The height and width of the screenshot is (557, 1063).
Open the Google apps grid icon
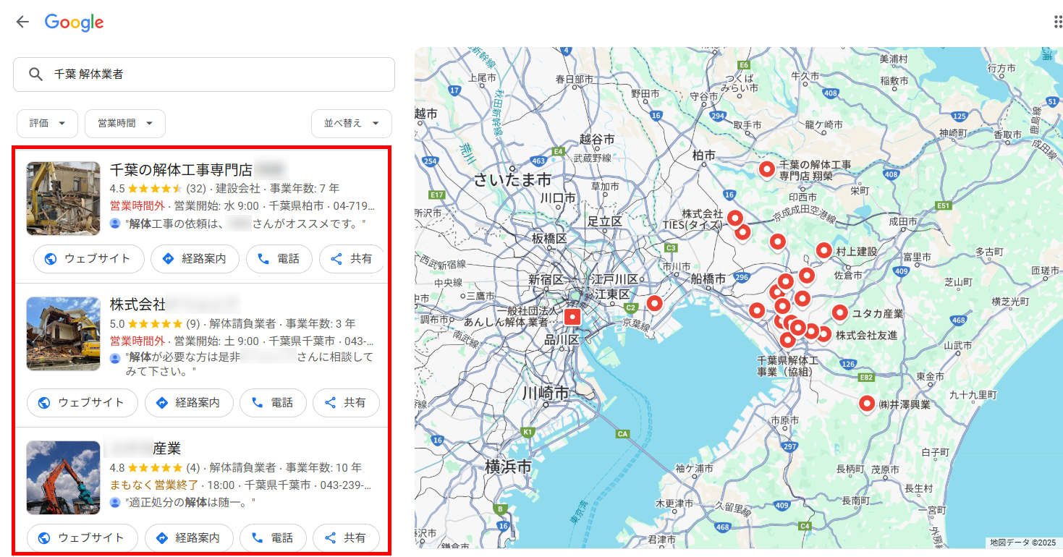[x=1058, y=22]
